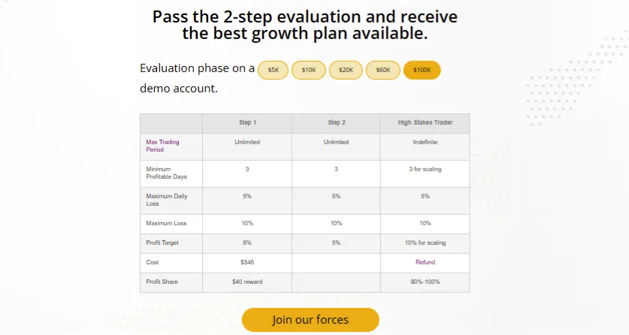Click the 10% for scaling cell

(x=425, y=243)
